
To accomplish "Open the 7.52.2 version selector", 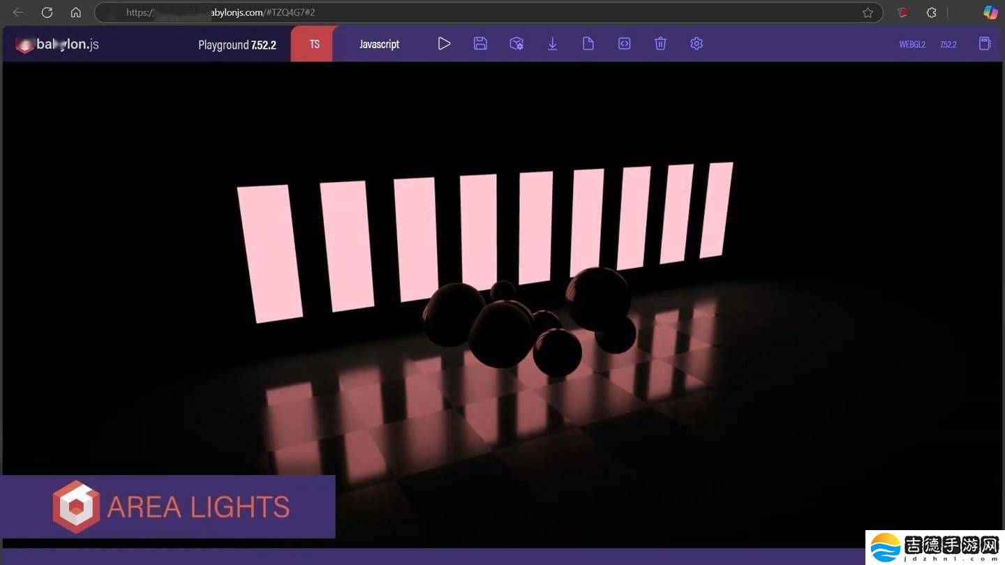I will [x=948, y=45].
